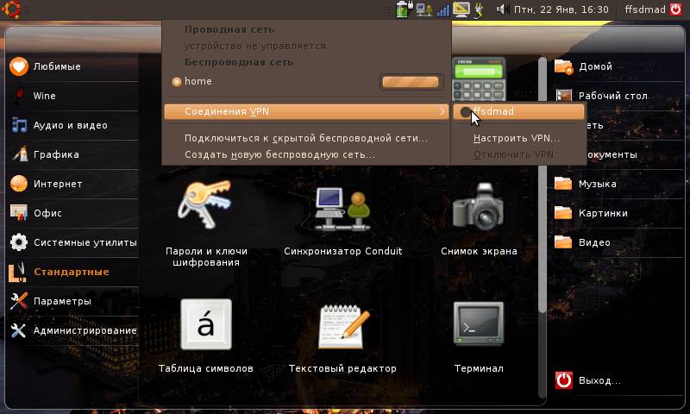This screenshot has height=414, width=690.
Task: Open the Интернет category
Action: pyautogui.click(x=72, y=184)
